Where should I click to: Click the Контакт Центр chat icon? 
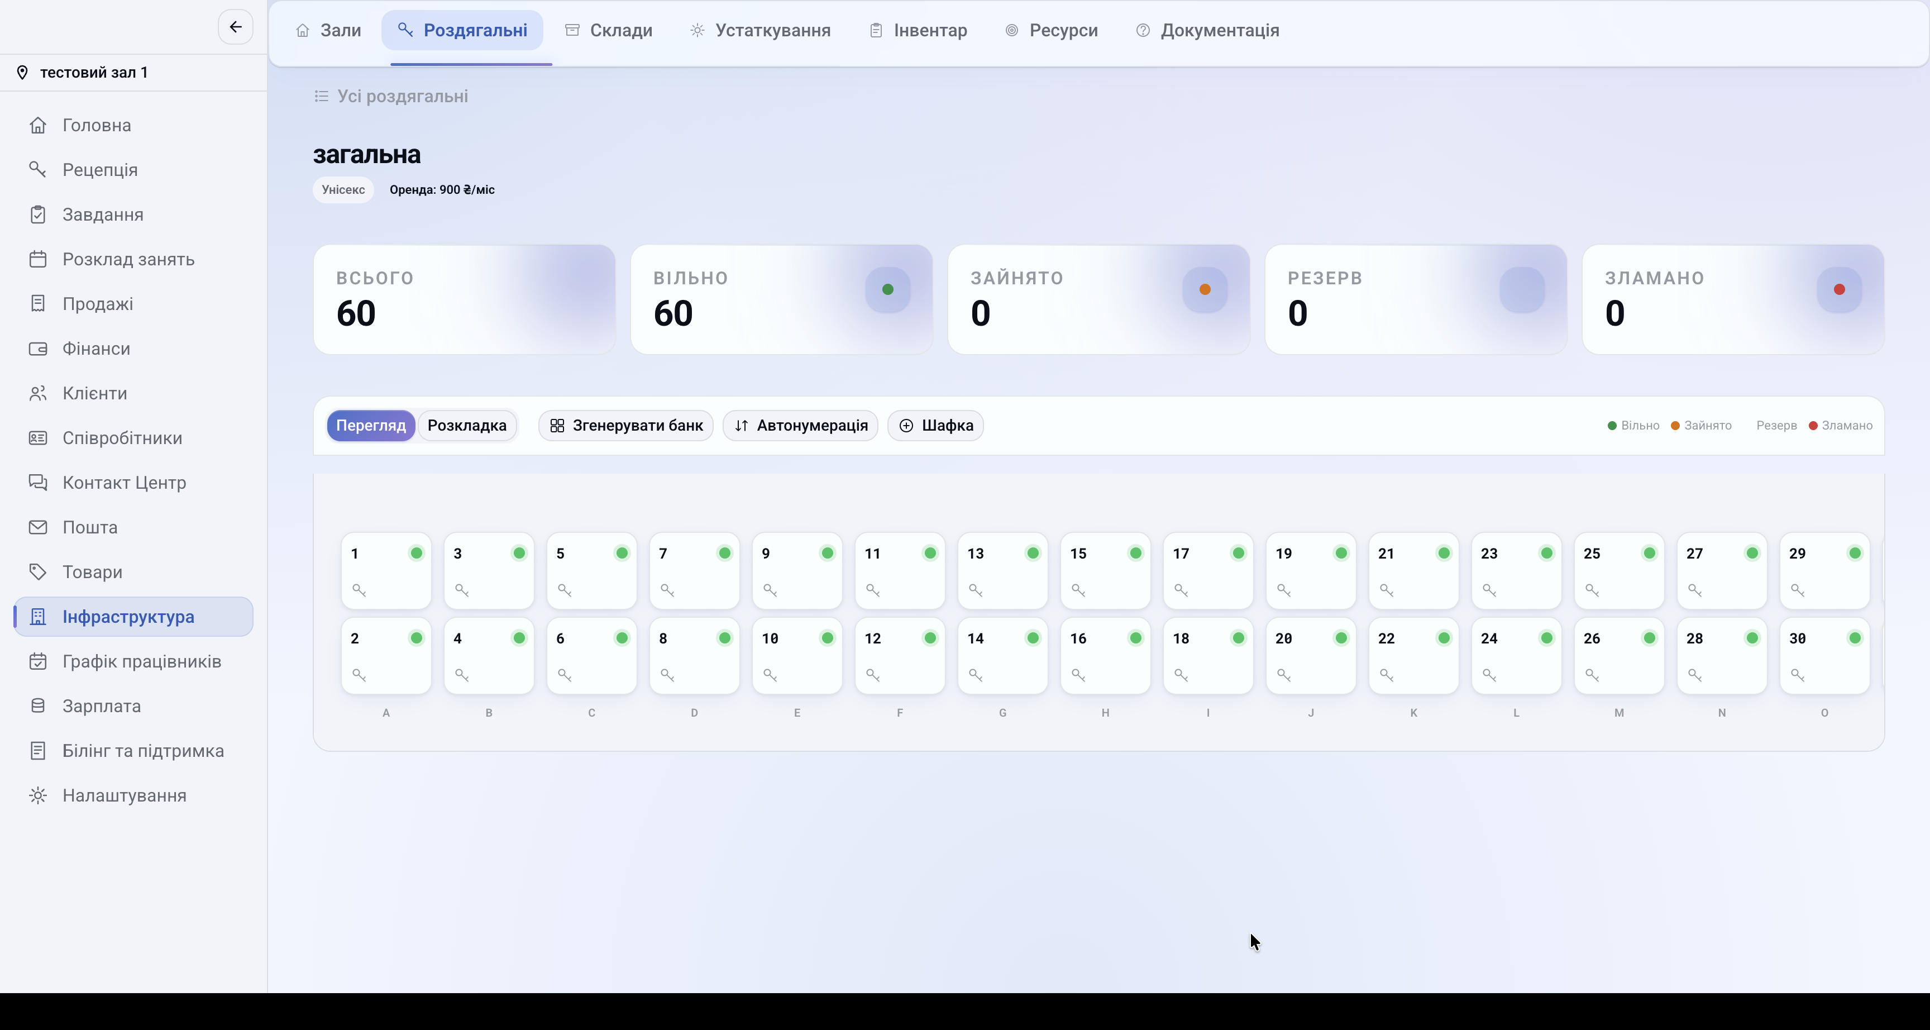[37, 483]
